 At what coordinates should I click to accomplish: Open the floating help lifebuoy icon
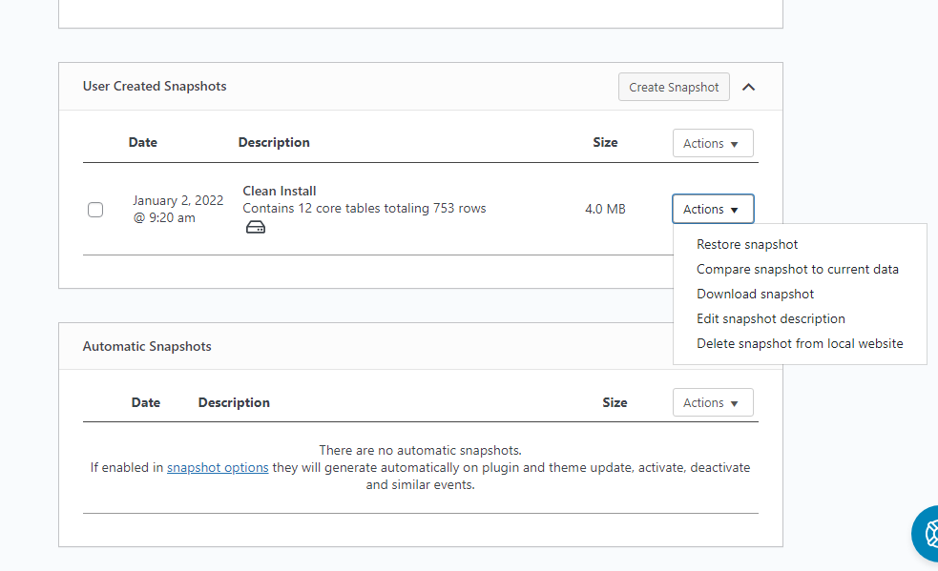928,534
